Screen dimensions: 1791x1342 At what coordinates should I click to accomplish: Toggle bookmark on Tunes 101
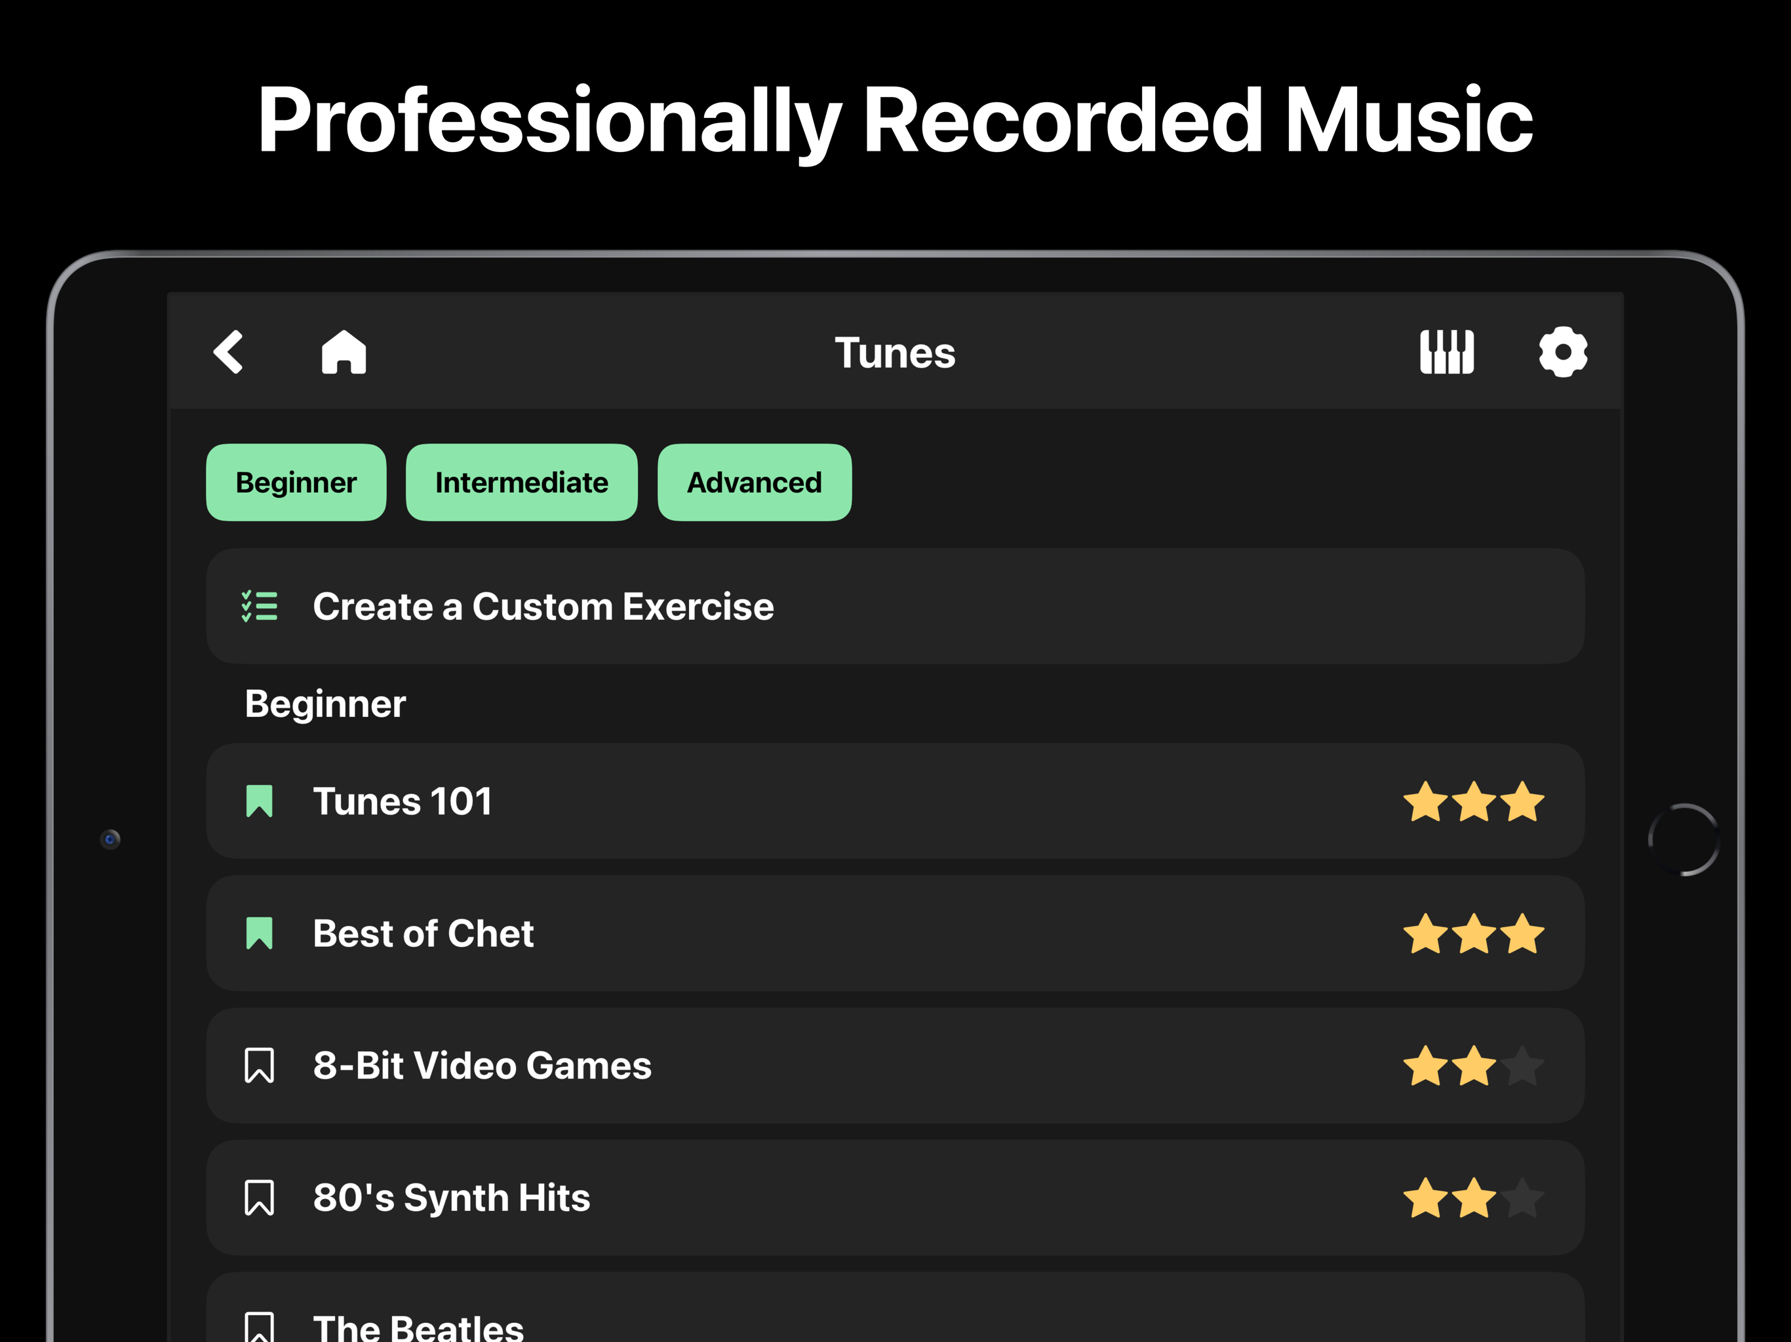tap(259, 801)
